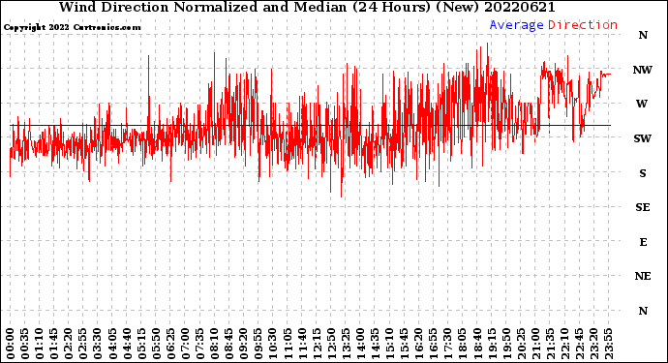
Task: Click the 01:45 time label
Action: pyautogui.click(x=53, y=345)
